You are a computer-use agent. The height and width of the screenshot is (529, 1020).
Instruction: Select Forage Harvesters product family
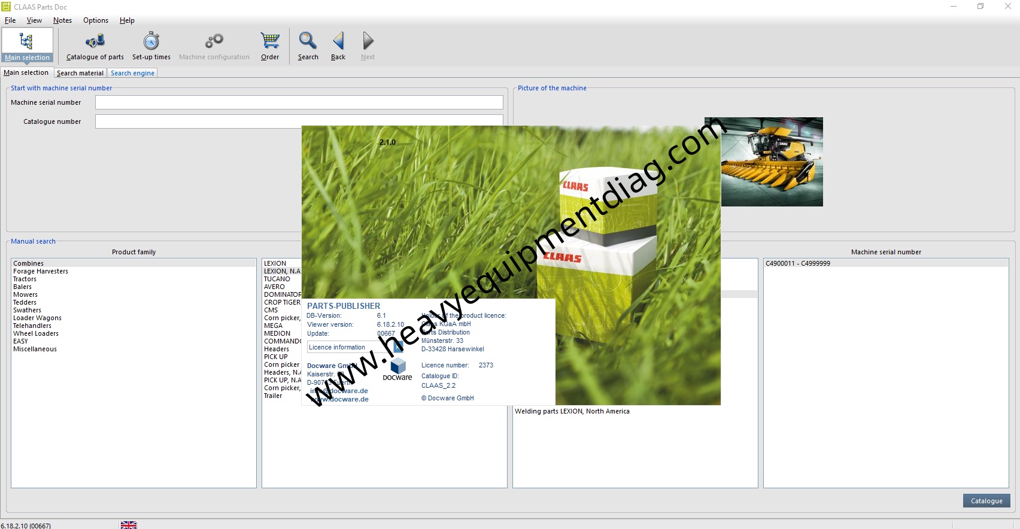41,271
